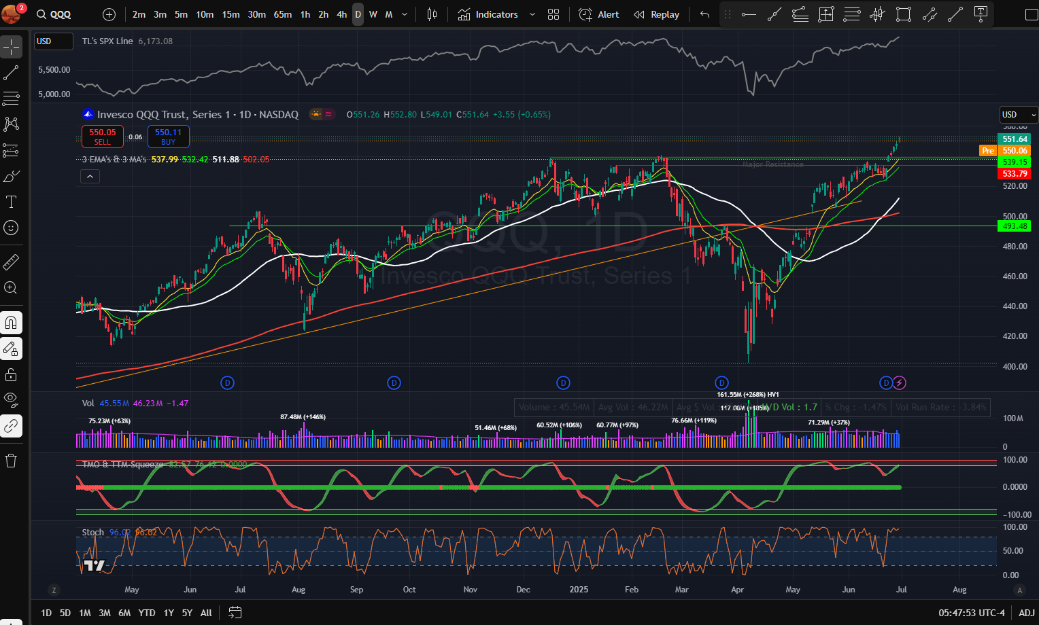Open the QQQ symbol search

pos(54,14)
